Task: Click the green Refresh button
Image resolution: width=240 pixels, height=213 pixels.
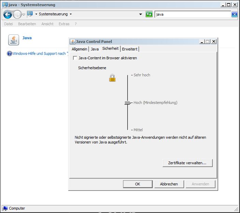Action: (149, 14)
